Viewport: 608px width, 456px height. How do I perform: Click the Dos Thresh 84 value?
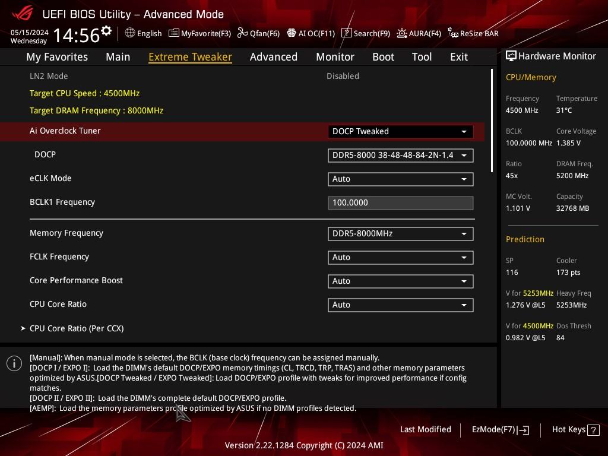point(560,338)
